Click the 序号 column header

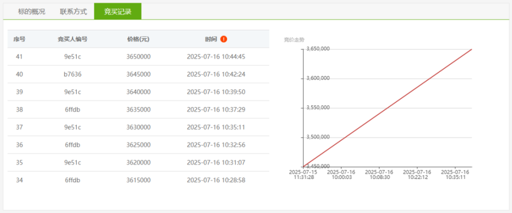point(19,39)
